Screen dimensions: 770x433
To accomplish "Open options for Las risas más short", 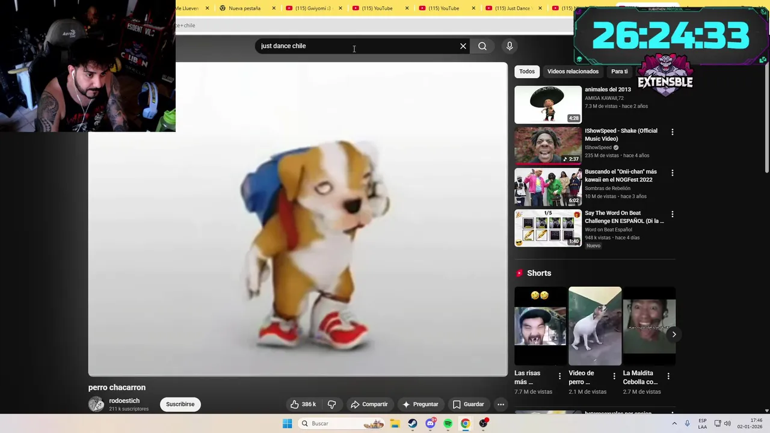I will [559, 376].
